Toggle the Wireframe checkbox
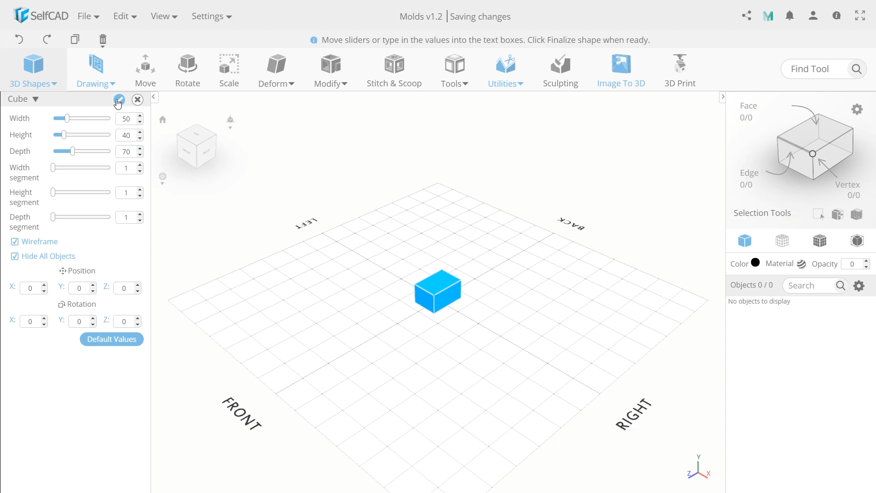 15,241
